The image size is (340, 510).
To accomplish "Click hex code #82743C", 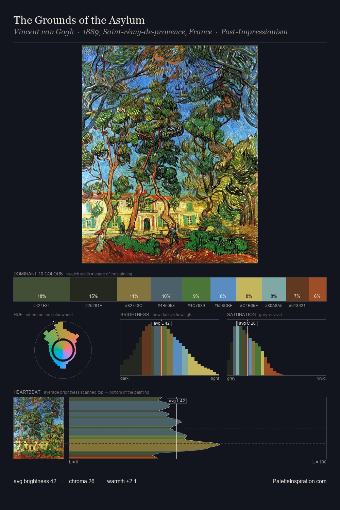I will click(134, 306).
